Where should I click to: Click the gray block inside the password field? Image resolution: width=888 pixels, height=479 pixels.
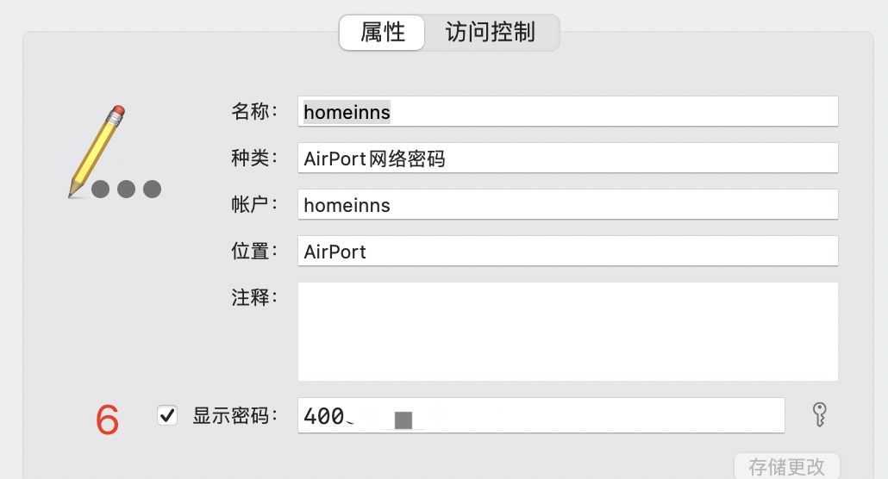click(x=403, y=420)
